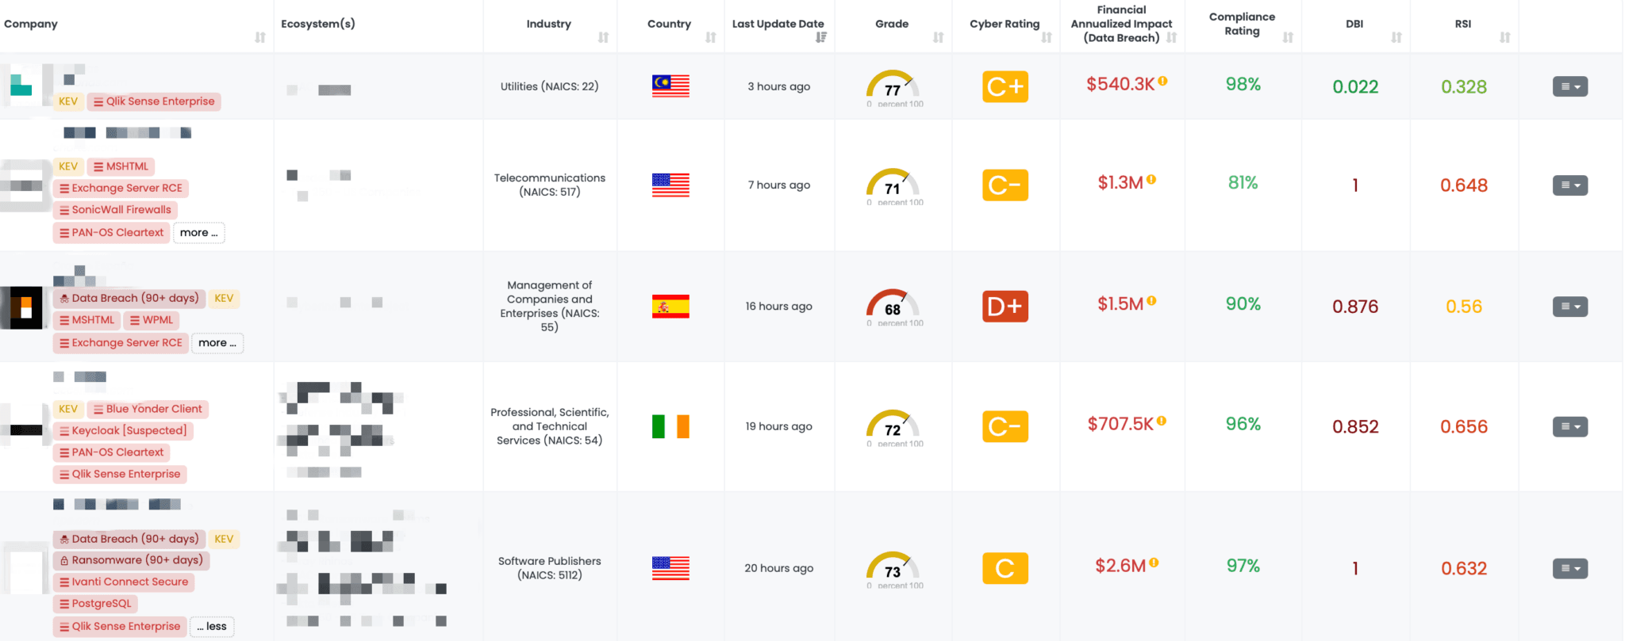Click the Blue Yonder Client tag
This screenshot has width=1625, height=641.
[x=148, y=409]
